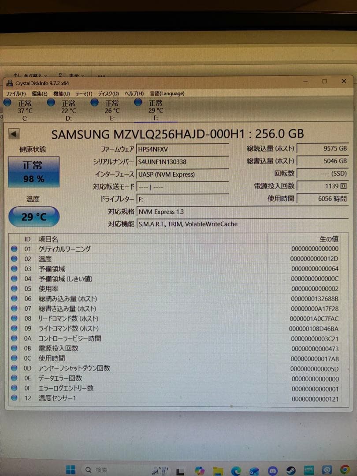Click the 29 °C temperature button
This screenshot has width=357, height=476.
pyautogui.click(x=34, y=216)
